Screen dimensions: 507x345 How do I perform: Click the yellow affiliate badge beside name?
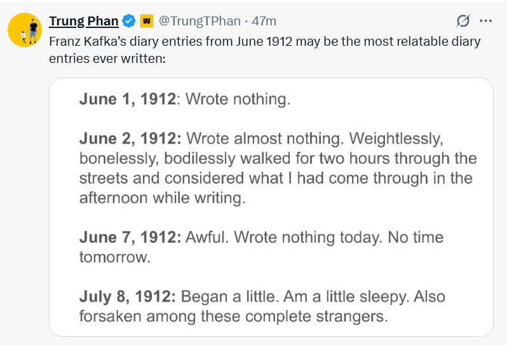coord(147,21)
